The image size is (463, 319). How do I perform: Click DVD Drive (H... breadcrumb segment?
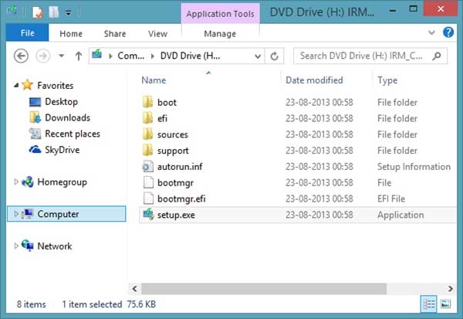tap(190, 56)
